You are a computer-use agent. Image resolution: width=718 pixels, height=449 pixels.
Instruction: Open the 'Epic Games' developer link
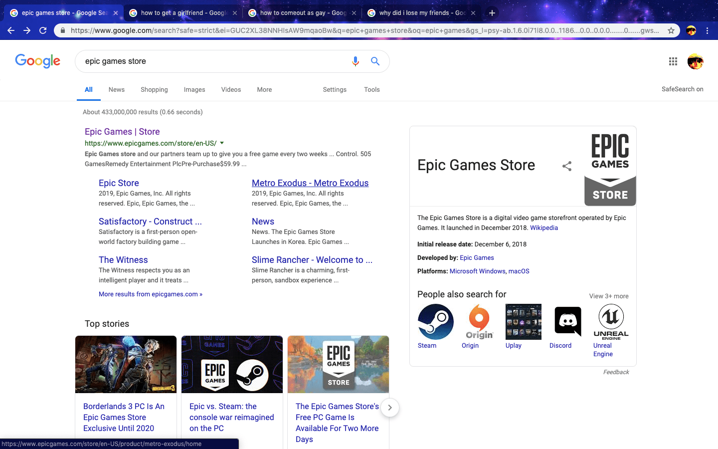coord(477,258)
